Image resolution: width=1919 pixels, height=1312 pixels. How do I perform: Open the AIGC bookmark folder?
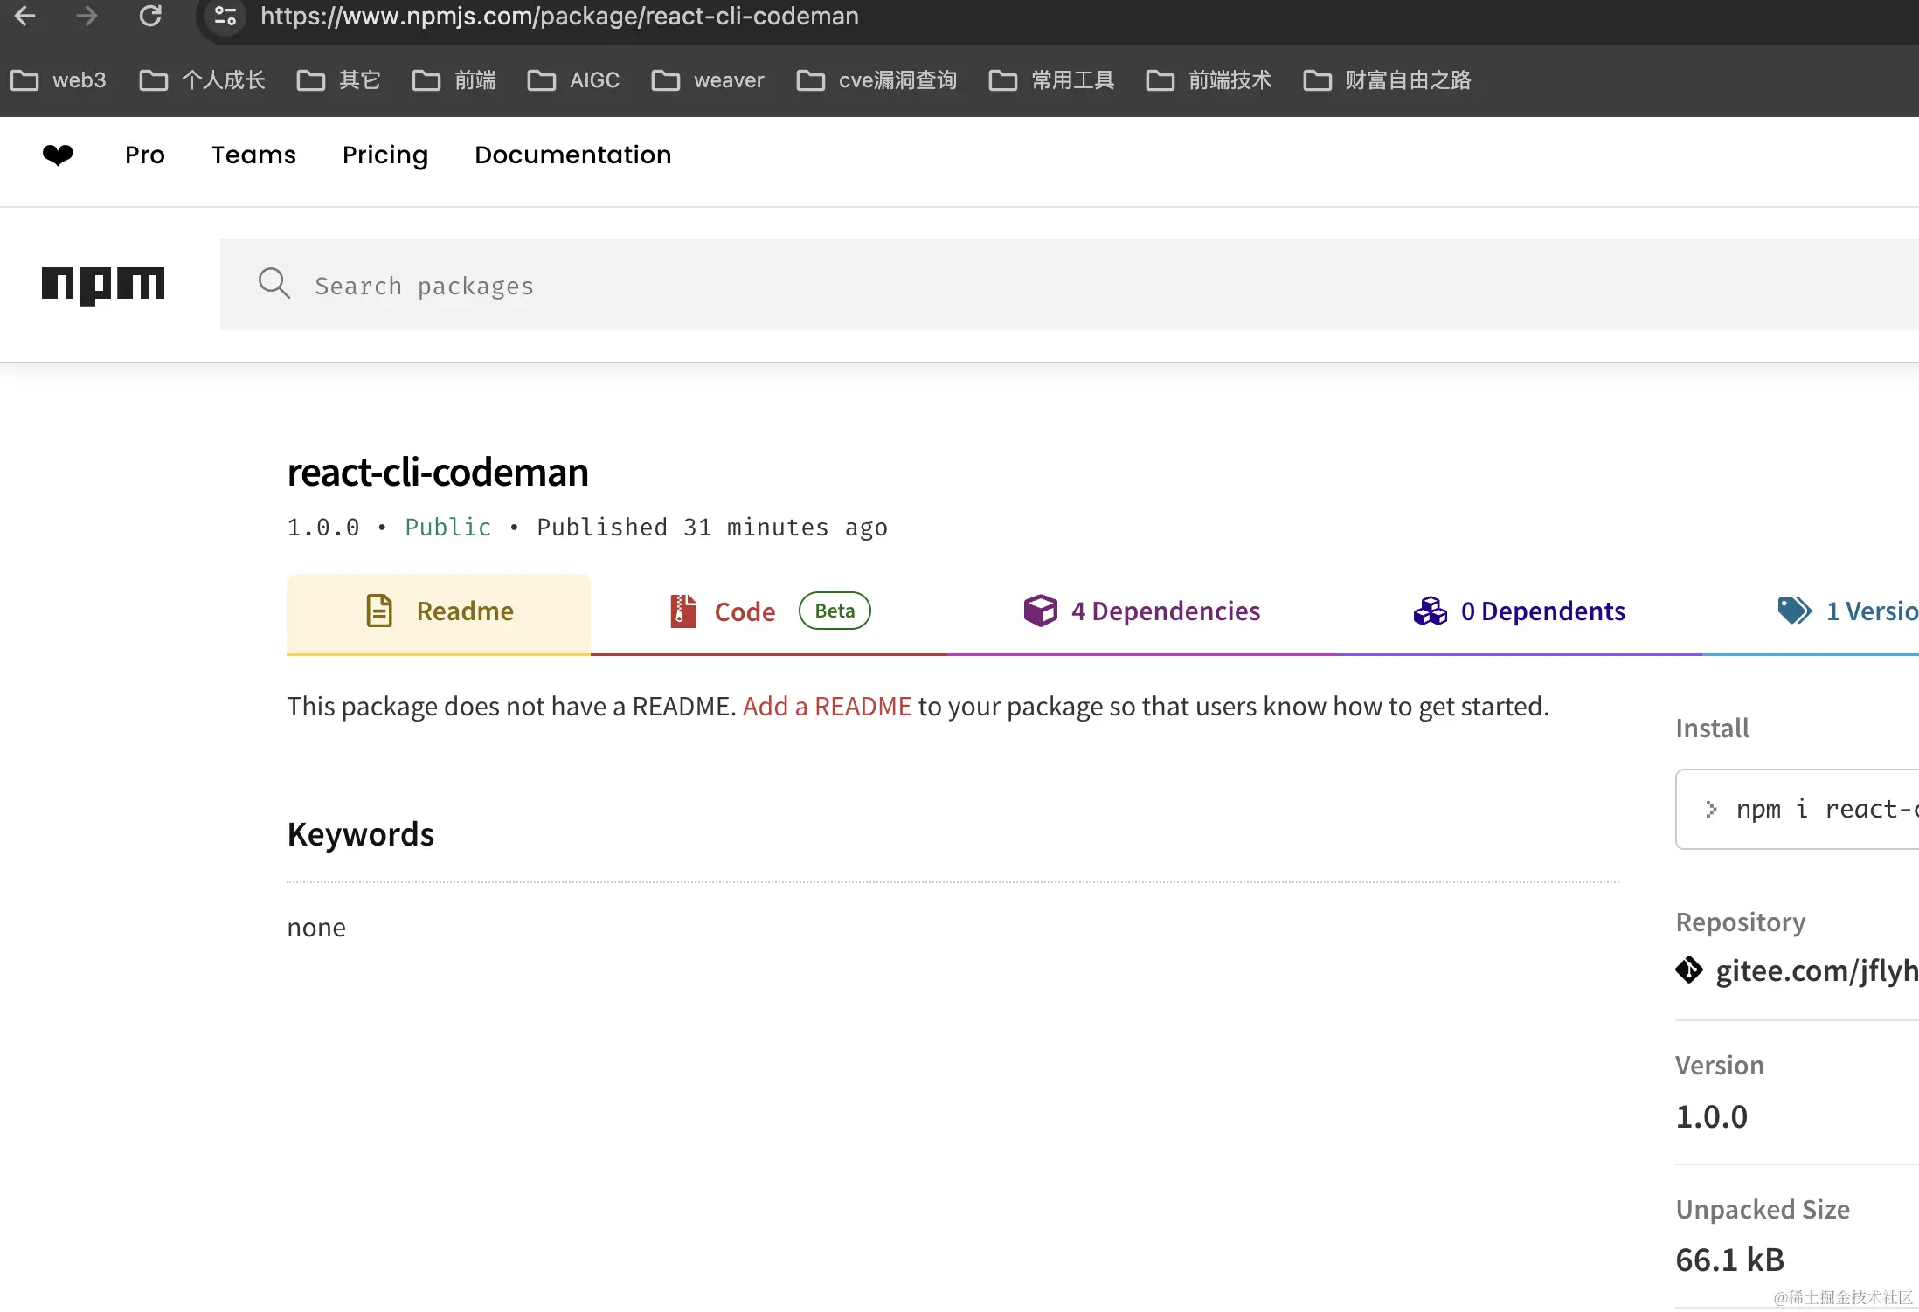click(573, 80)
